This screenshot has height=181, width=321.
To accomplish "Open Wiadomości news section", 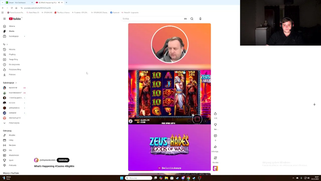I will pos(14,155).
